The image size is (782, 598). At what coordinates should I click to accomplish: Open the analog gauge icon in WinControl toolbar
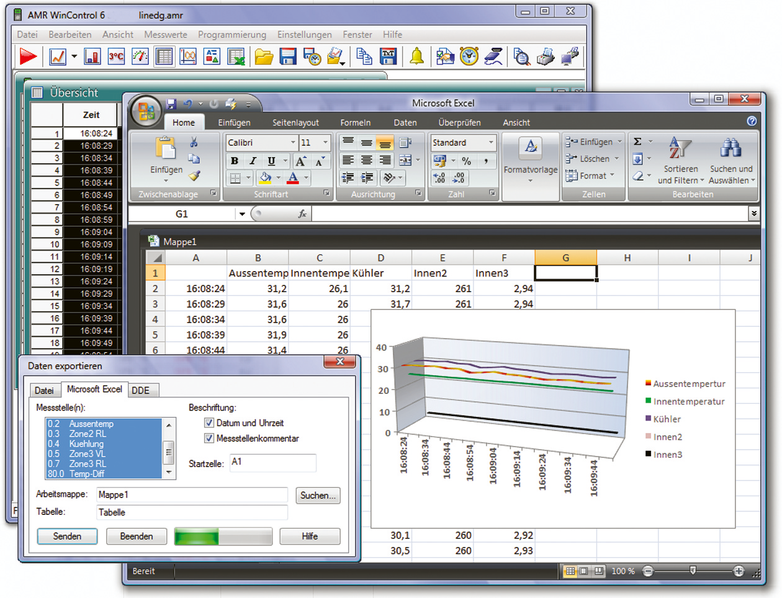(140, 57)
